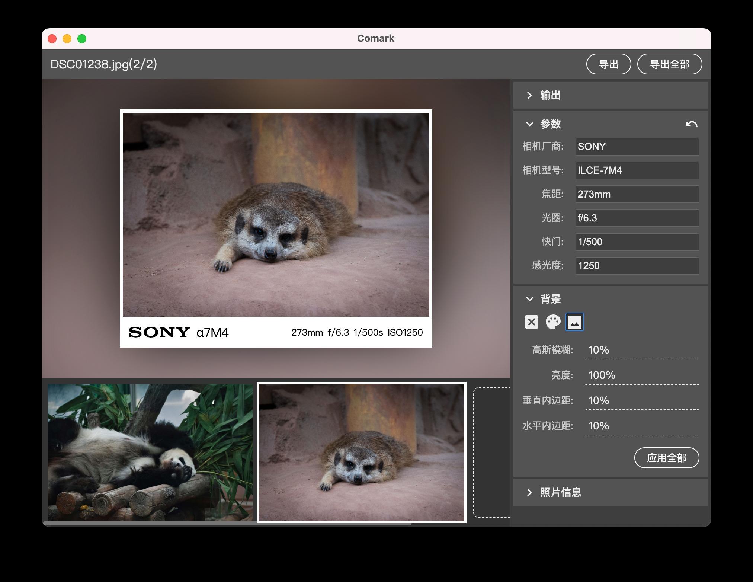Edit the 焦距 field 273mm

(637, 194)
